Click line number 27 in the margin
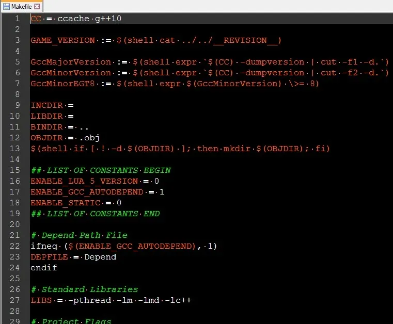Viewport: 393px width, 324px height. 14,300
